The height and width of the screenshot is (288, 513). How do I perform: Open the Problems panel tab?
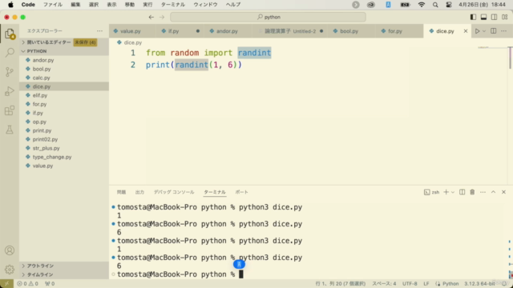click(121, 192)
